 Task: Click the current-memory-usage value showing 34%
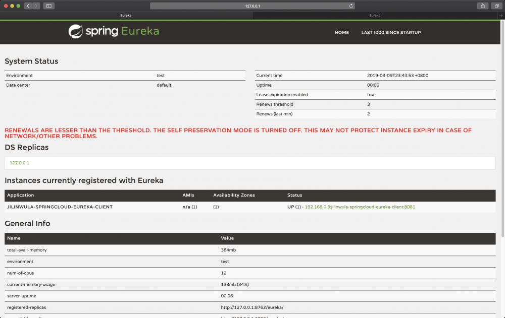(234, 284)
